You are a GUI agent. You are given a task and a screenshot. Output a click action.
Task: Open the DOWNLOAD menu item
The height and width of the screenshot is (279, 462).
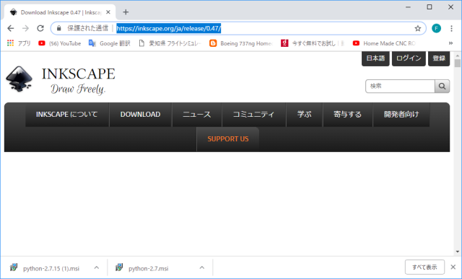140,115
